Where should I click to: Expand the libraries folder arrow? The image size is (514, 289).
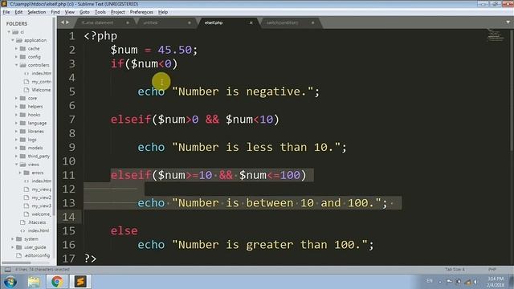point(16,131)
